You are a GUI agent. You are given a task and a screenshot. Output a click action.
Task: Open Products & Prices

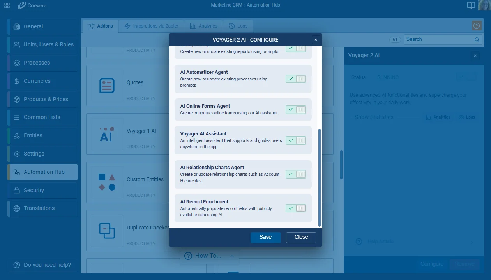42,99
